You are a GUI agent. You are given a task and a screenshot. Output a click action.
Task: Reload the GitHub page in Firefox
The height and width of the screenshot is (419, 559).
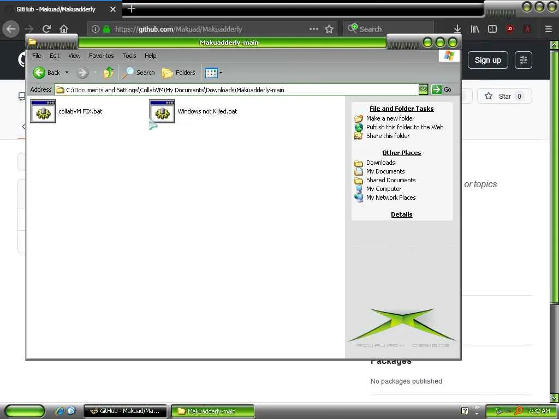(x=46, y=29)
